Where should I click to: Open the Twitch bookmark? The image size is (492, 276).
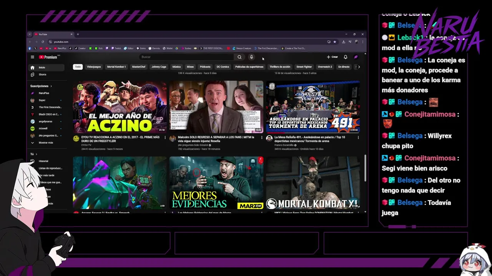116,48
